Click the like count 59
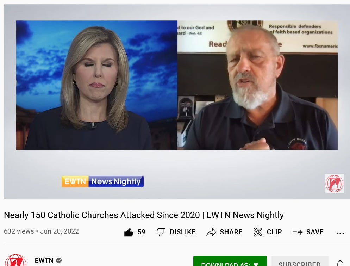 coord(141,232)
